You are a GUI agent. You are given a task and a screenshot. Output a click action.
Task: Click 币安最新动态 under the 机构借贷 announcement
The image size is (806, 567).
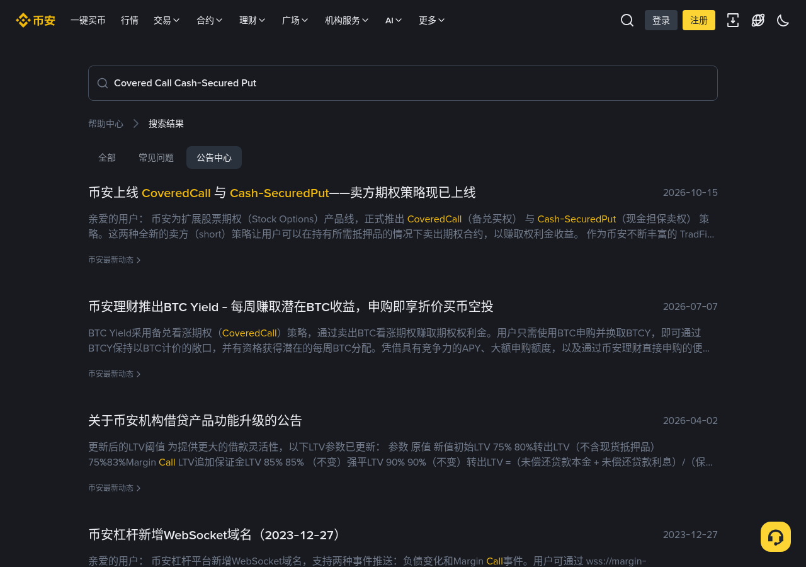pos(115,488)
